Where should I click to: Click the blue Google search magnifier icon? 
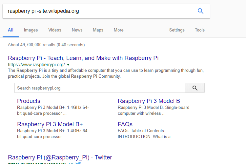click(200, 11)
